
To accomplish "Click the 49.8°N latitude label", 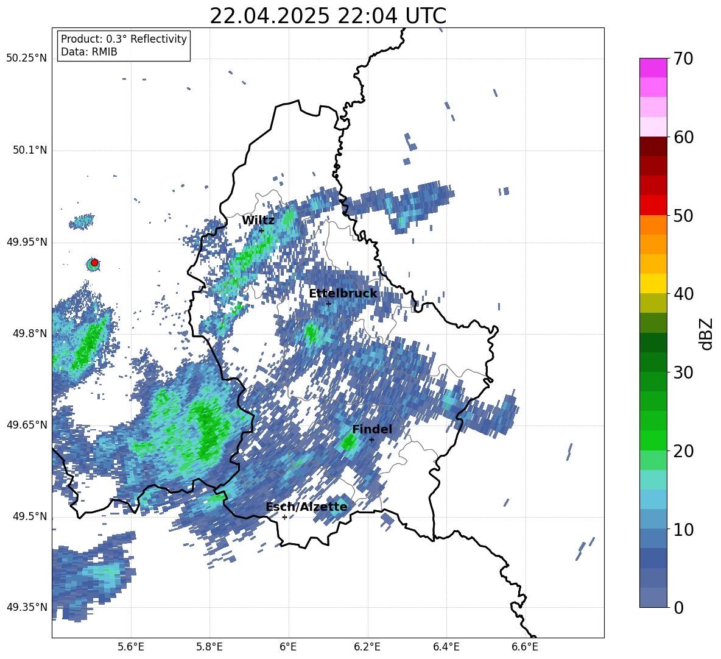I will (30, 333).
